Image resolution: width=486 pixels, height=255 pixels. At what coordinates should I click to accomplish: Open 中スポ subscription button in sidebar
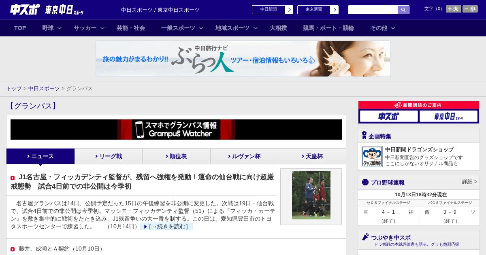tap(389, 117)
